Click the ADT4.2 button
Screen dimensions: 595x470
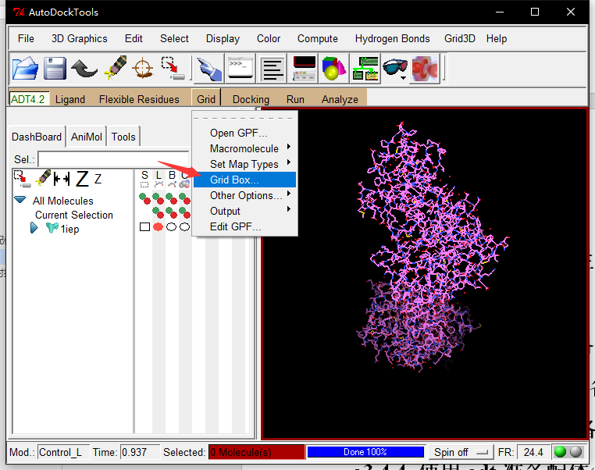[29, 99]
